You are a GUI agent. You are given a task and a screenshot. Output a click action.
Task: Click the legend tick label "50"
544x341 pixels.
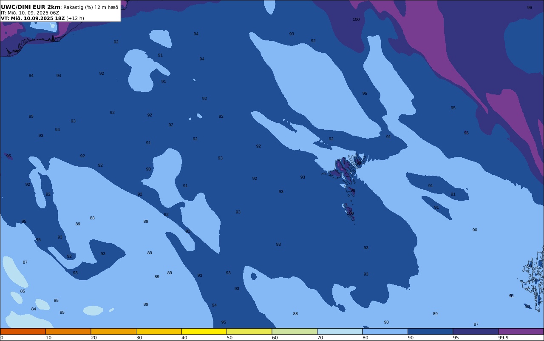click(x=229, y=338)
